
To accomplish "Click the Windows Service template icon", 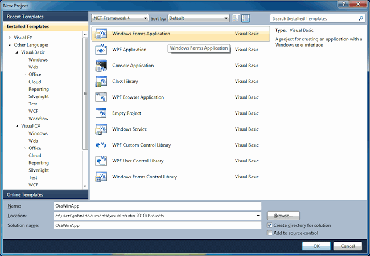I will click(101, 129).
